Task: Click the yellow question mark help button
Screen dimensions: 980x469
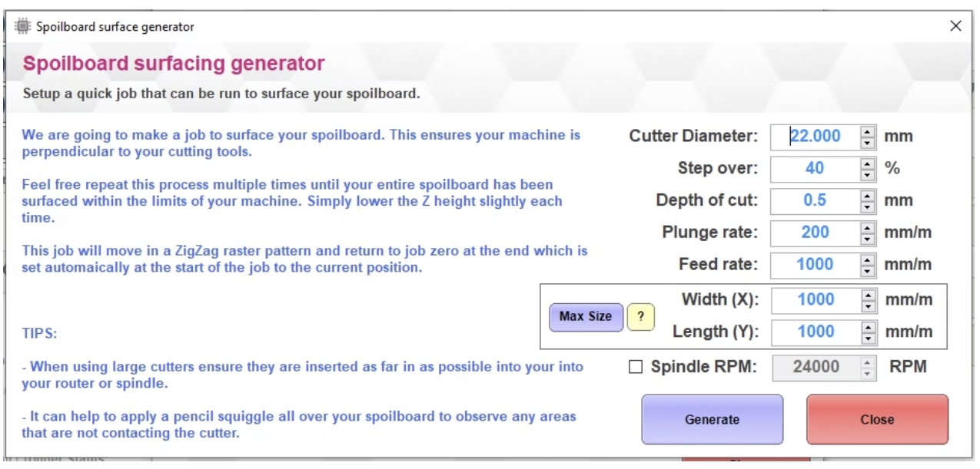Action: 641,316
